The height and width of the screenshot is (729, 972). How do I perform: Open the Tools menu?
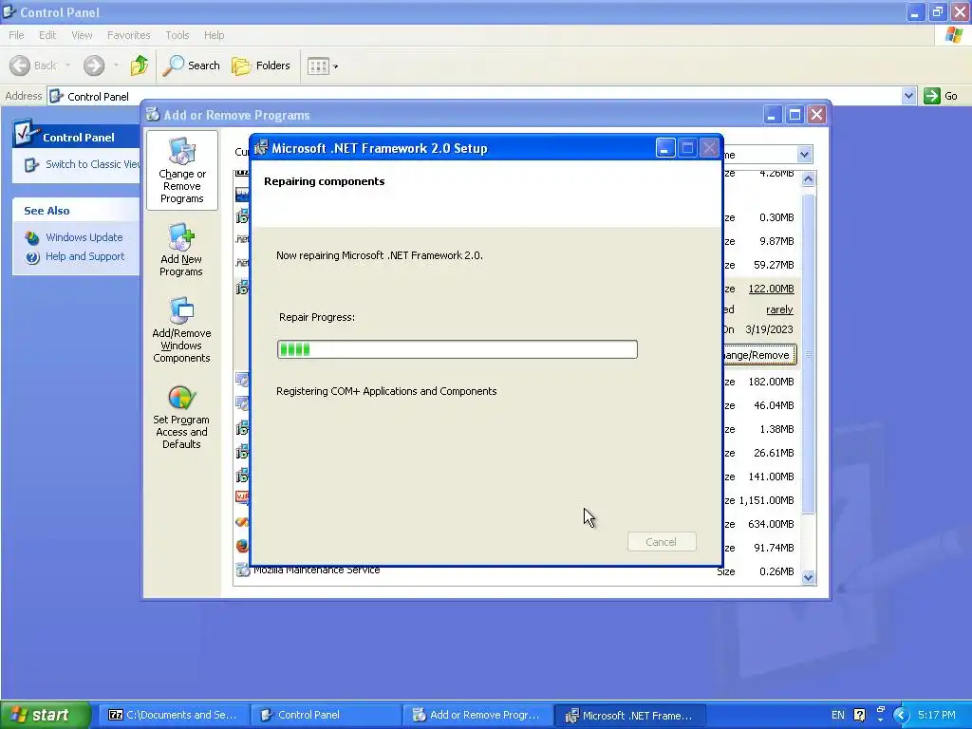(x=177, y=35)
